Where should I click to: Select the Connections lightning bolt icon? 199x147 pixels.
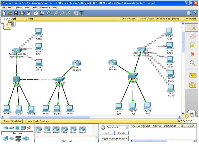click(29, 128)
